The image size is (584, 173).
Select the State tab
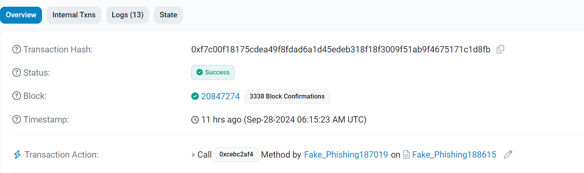point(168,15)
